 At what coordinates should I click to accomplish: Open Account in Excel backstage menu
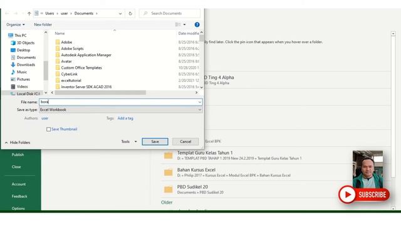pos(19,184)
